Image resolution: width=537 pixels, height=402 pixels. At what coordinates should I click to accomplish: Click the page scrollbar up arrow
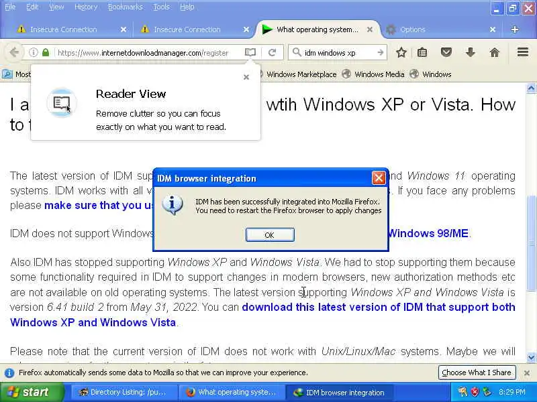pos(531,88)
